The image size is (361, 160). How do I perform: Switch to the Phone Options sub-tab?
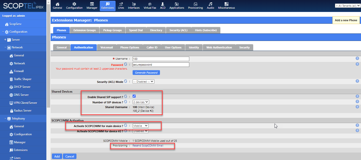pos(130,47)
